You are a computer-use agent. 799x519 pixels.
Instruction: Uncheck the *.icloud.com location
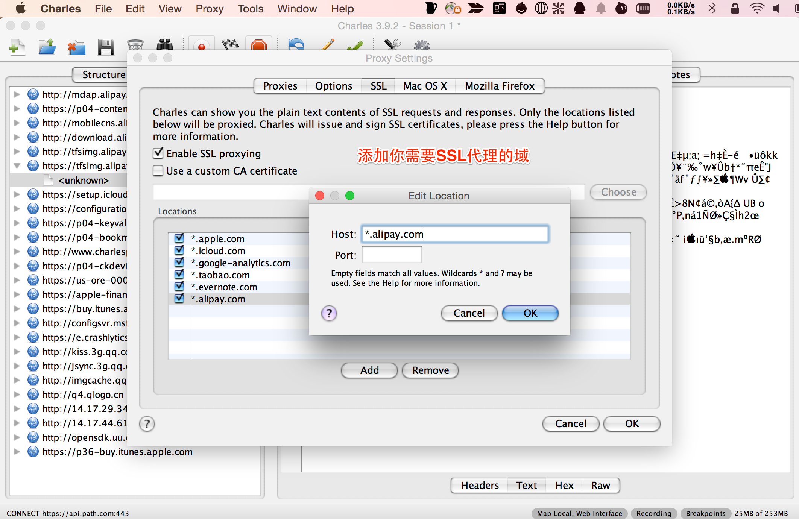click(179, 250)
